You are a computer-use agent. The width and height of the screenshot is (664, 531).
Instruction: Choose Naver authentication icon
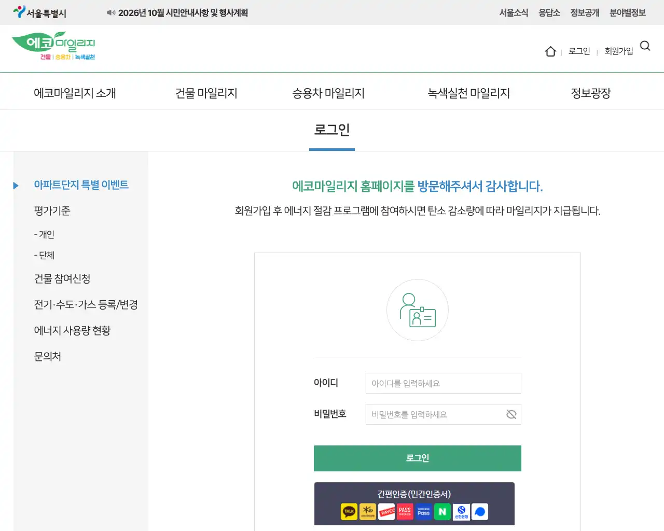[x=442, y=512]
